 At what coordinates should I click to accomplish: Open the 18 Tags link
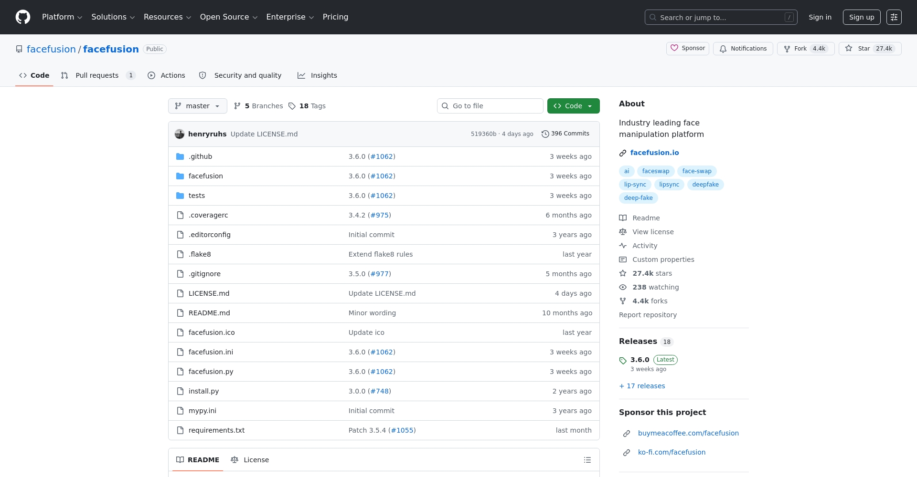307,106
